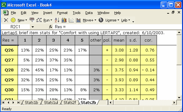The height and width of the screenshot is (112, 183).
Task: Click the horizontal scrollbar thumb
Action: point(126,103)
